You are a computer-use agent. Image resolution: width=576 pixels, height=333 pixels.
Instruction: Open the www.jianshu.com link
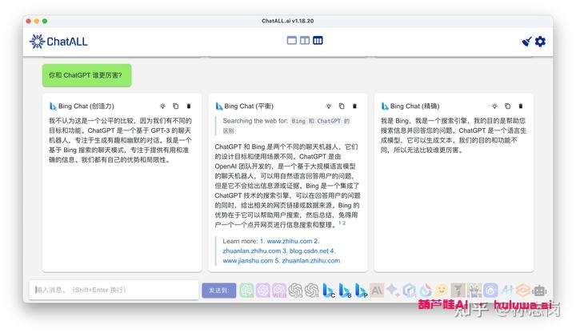coord(247,261)
